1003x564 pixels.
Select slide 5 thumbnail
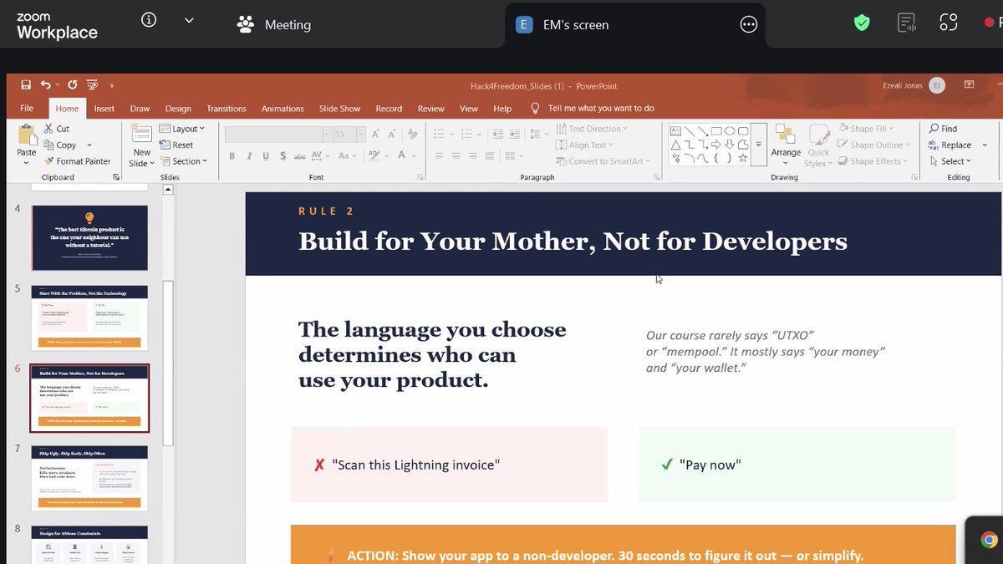(89, 318)
